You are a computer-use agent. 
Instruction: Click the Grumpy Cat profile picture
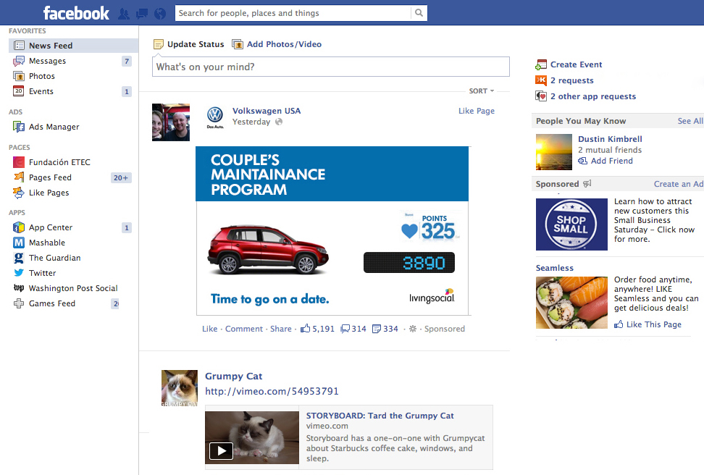tap(179, 388)
